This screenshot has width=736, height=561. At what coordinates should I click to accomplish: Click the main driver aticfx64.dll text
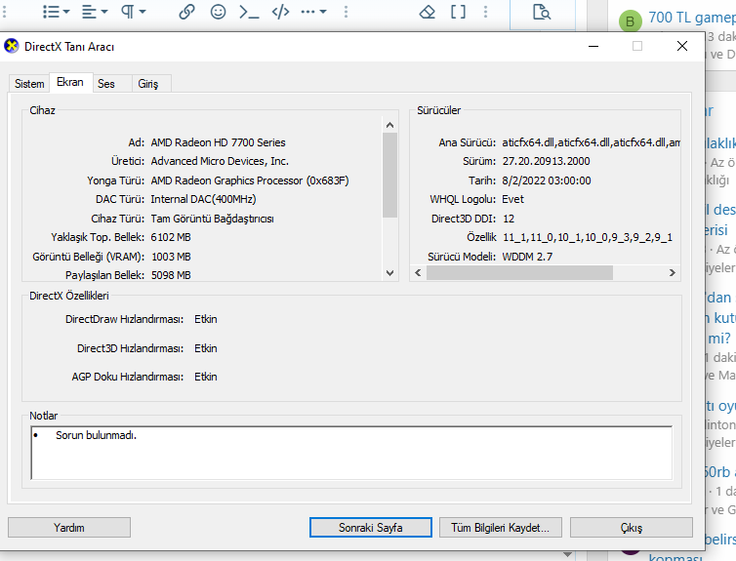pos(591,142)
